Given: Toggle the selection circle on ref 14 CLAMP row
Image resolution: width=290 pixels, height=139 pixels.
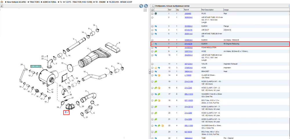Looking at the screenshot, I should pos(152,75).
